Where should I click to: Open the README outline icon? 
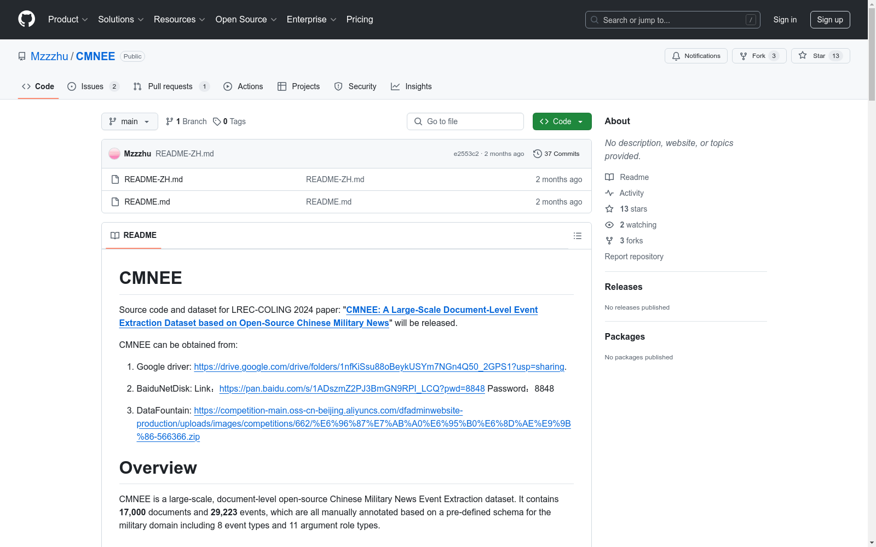tap(577, 236)
